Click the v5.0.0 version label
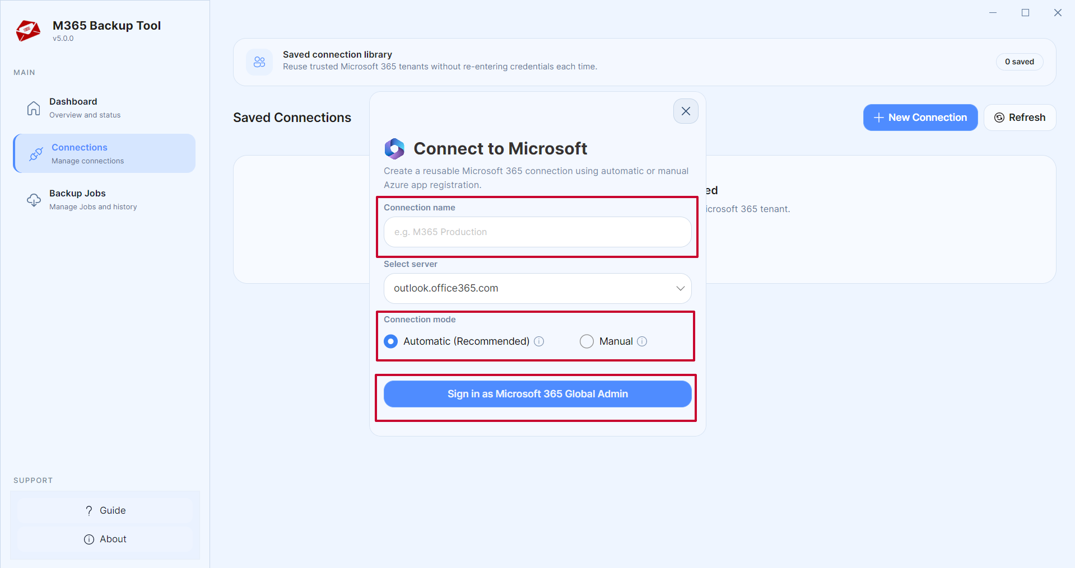This screenshot has width=1075, height=568. coord(63,39)
